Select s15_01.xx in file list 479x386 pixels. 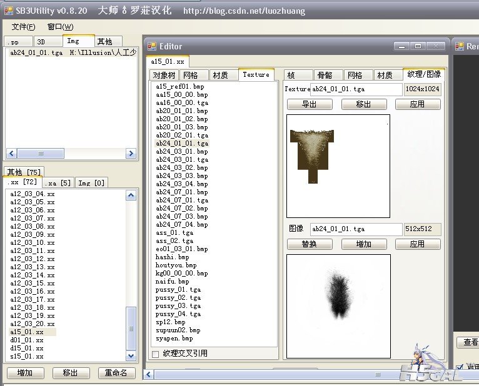tap(27, 357)
